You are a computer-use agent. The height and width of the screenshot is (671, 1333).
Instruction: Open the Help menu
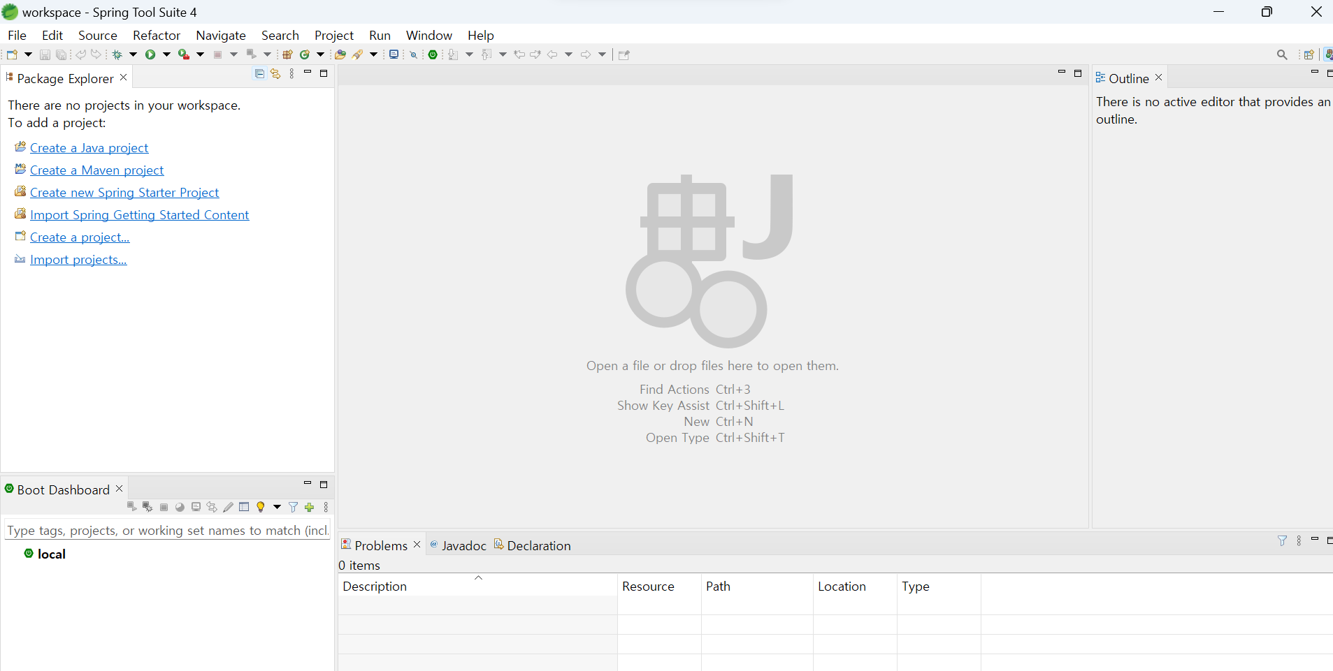[481, 36]
